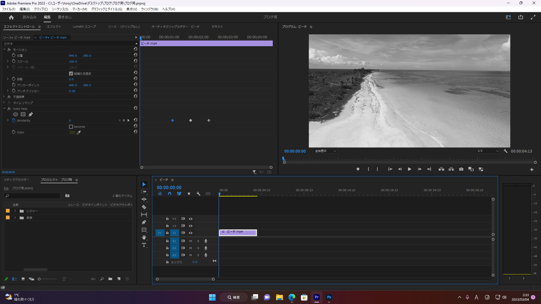Switch to 読み込み workspace
Image resolution: width=541 pixels, height=304 pixels.
pyautogui.click(x=30, y=17)
